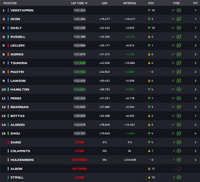Click Perez's interval value +0.778
This screenshot has width=200, height=182.
(x=130, y=98)
